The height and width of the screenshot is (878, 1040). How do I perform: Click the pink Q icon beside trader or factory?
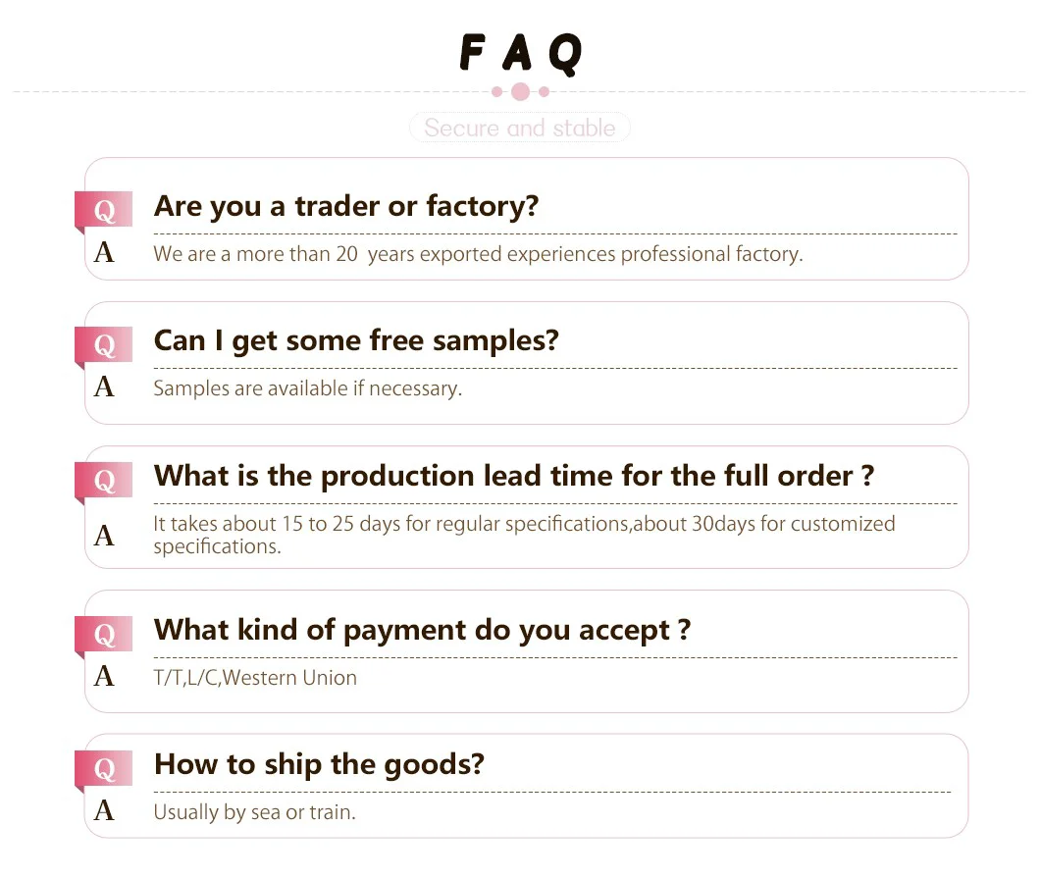[x=103, y=210]
